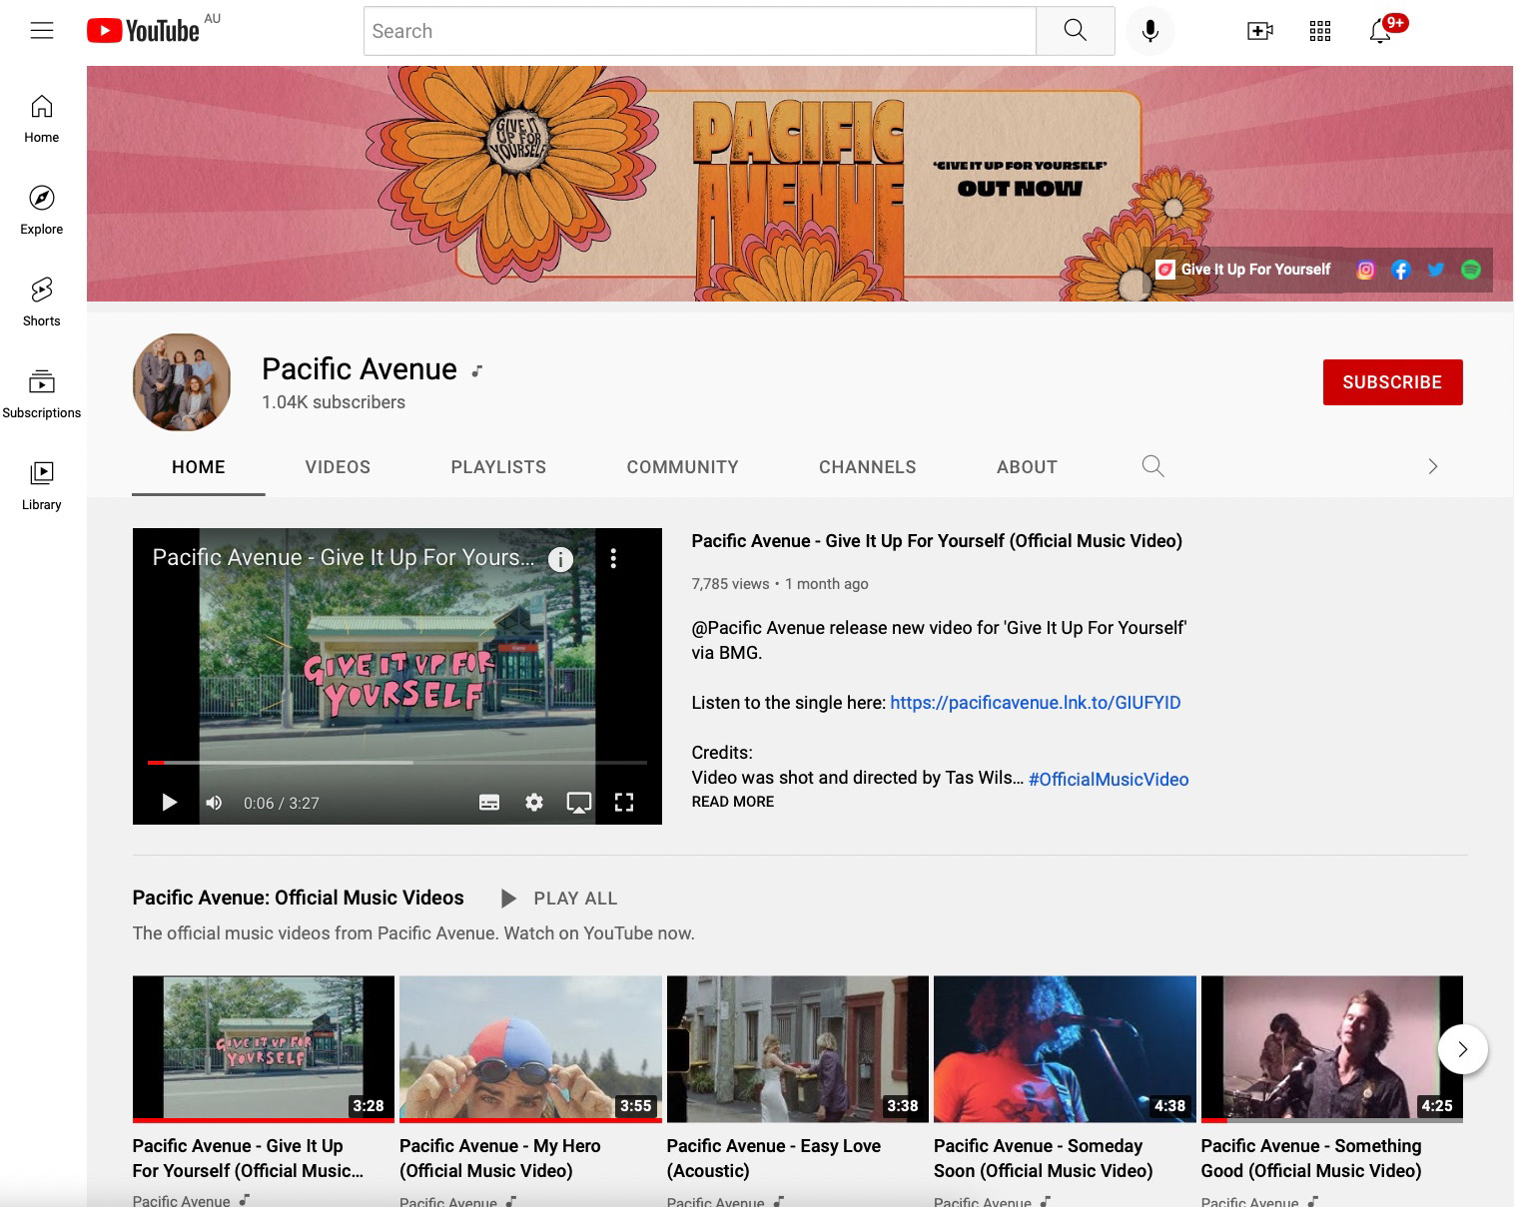Show next videos in playlist carousel
The image size is (1516, 1207).
click(x=1463, y=1049)
